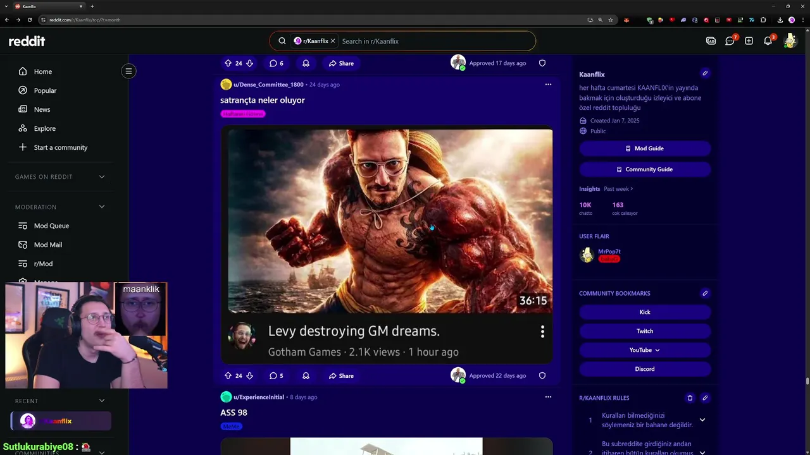This screenshot has width=810, height=455.
Task: Open the Reddit chat icon with 7 badge
Action: [x=730, y=40]
